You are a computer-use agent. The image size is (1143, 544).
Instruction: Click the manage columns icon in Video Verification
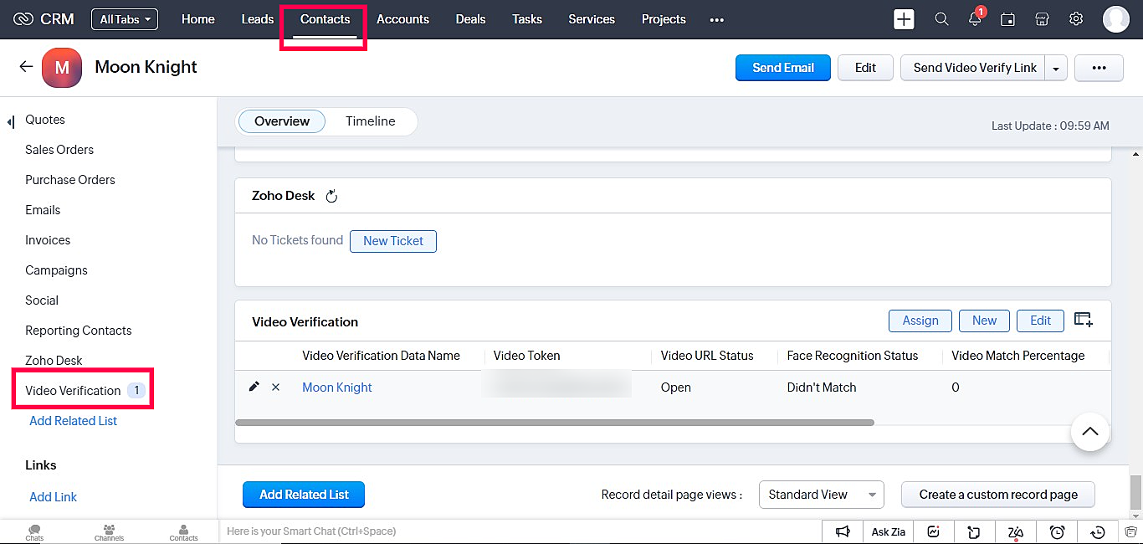tap(1084, 320)
